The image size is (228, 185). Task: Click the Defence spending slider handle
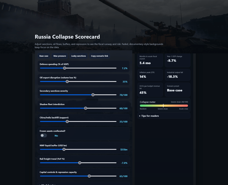click(64, 68)
